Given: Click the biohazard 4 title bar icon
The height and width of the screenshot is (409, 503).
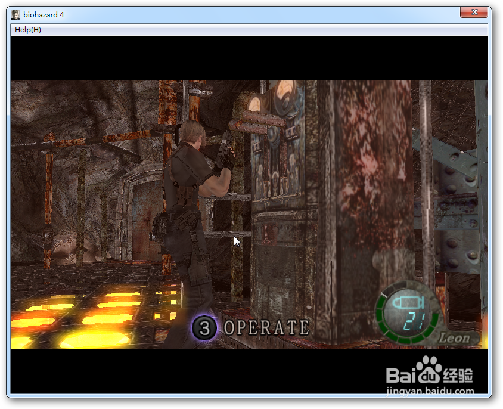Looking at the screenshot, I should tap(15, 15).
